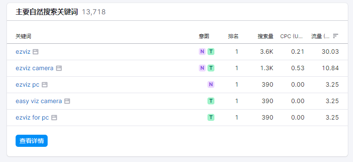Click the 意图 column header
This screenshot has width=353, height=162.
(204, 36)
